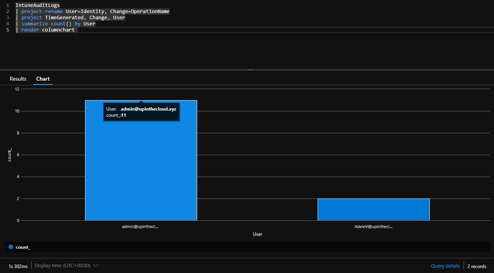Click line number 3 in the query editor
This screenshot has width=494, height=273.
[x=8, y=17]
